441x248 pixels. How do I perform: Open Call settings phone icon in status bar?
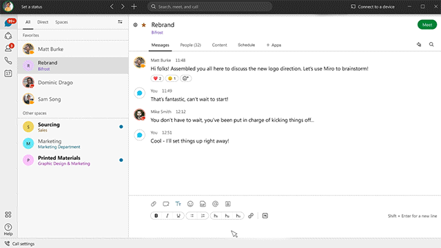(7, 243)
